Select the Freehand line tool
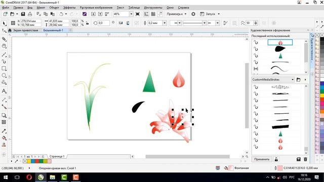Image resolution: width=324 pixels, height=182 pixels. coord(4,55)
